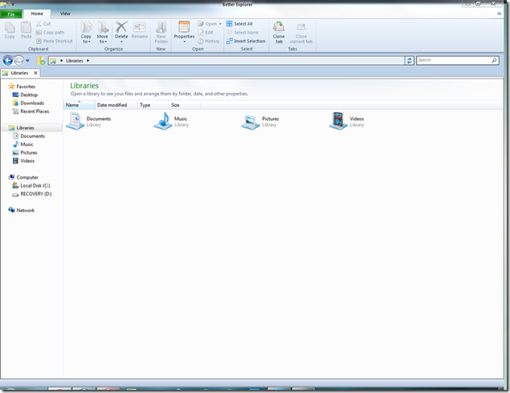
Task: Click the Delete ribbon icon
Action: [121, 27]
